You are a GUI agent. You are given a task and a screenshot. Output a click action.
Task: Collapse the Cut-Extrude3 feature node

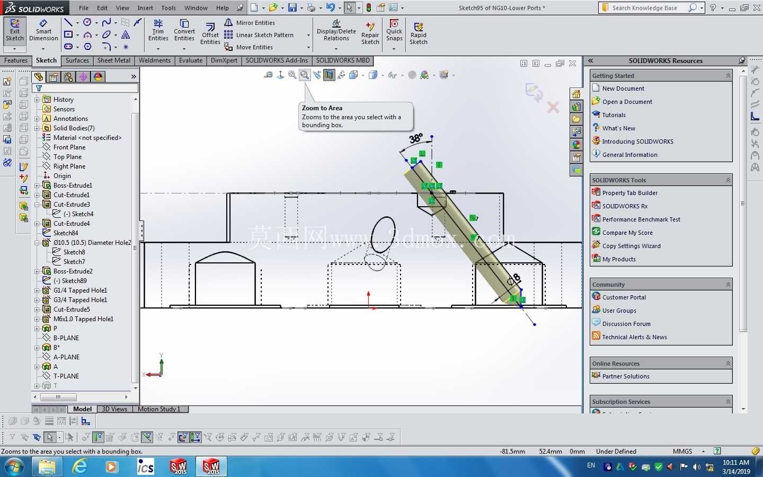(37, 205)
